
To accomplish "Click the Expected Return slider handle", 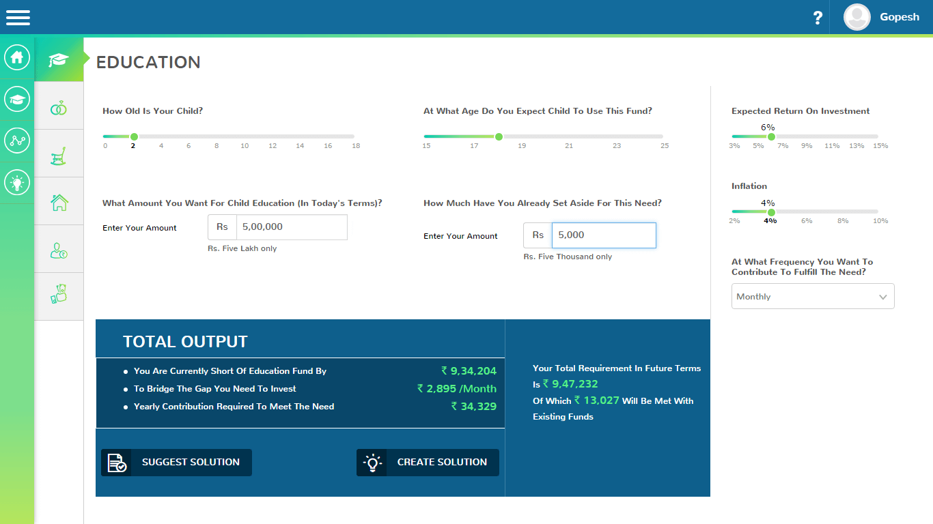I will tap(771, 136).
